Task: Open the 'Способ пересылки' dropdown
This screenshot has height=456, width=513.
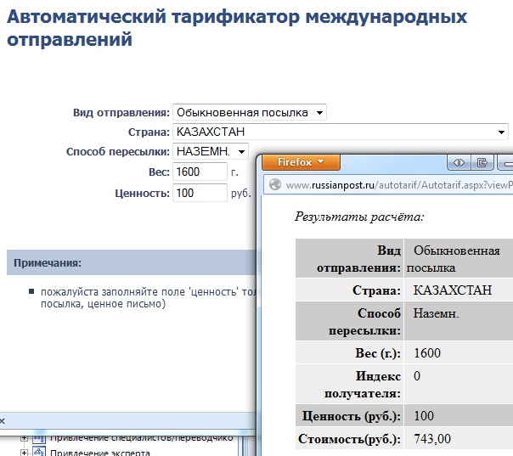Action: click(210, 151)
